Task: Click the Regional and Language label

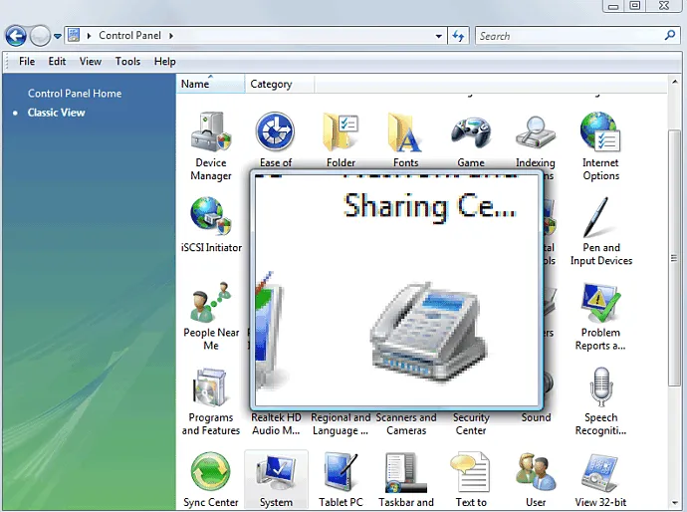Action: (x=341, y=424)
